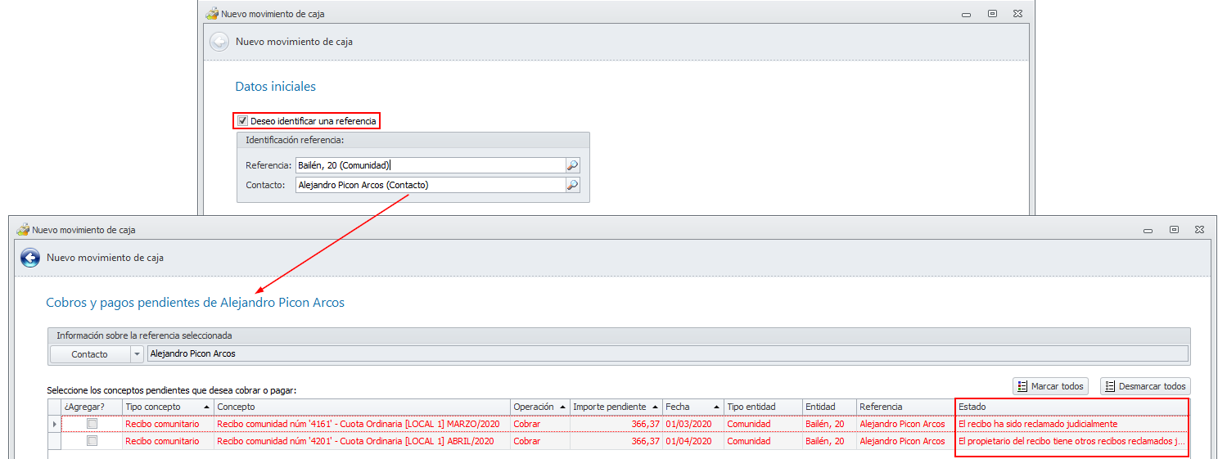The image size is (1218, 459).
Task: Open dropdown arrow next to Contacto button
Action: point(137,354)
